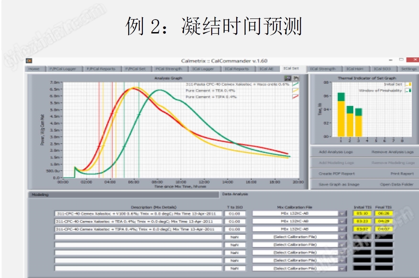Image resolution: width=419 pixels, height=278 pixels.
Task: Click bar 3 in Thermal Indicator graph
Action: click(x=359, y=122)
